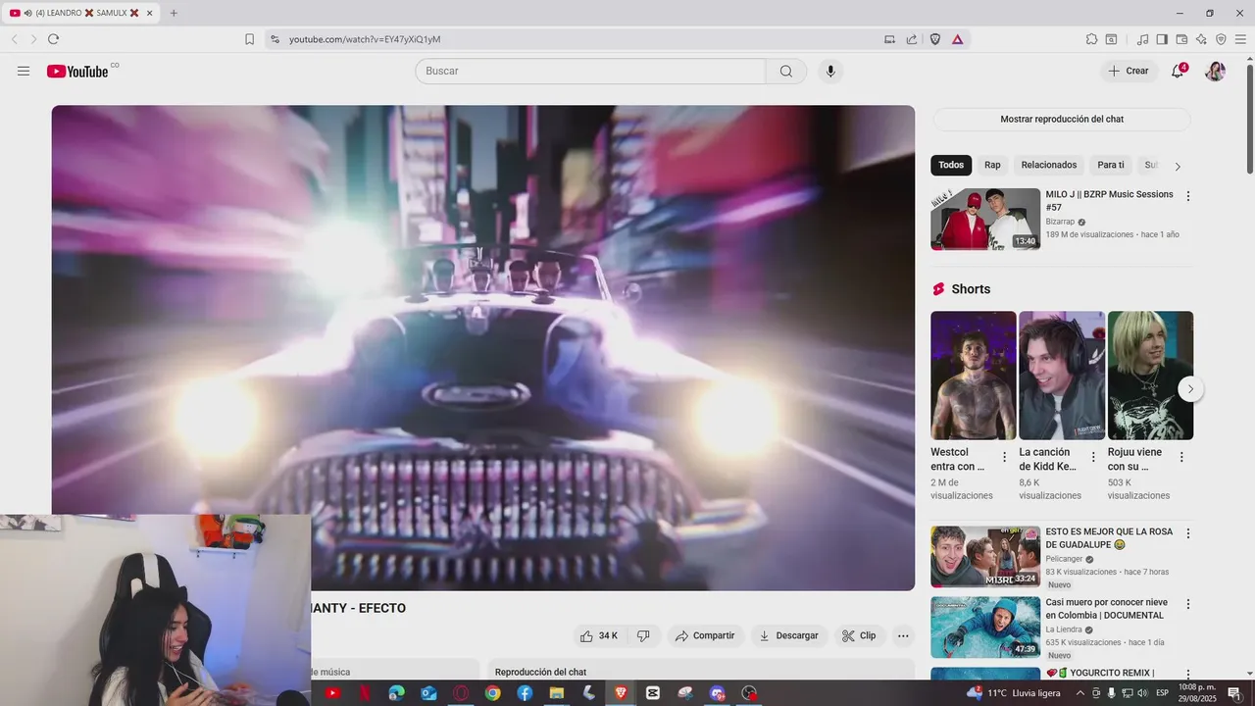Open the Brave Wallet icon
Viewport: 1255px width, 706px height.
pyautogui.click(x=1181, y=39)
